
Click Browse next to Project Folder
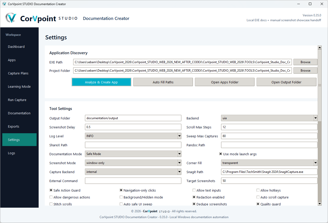click(305, 71)
